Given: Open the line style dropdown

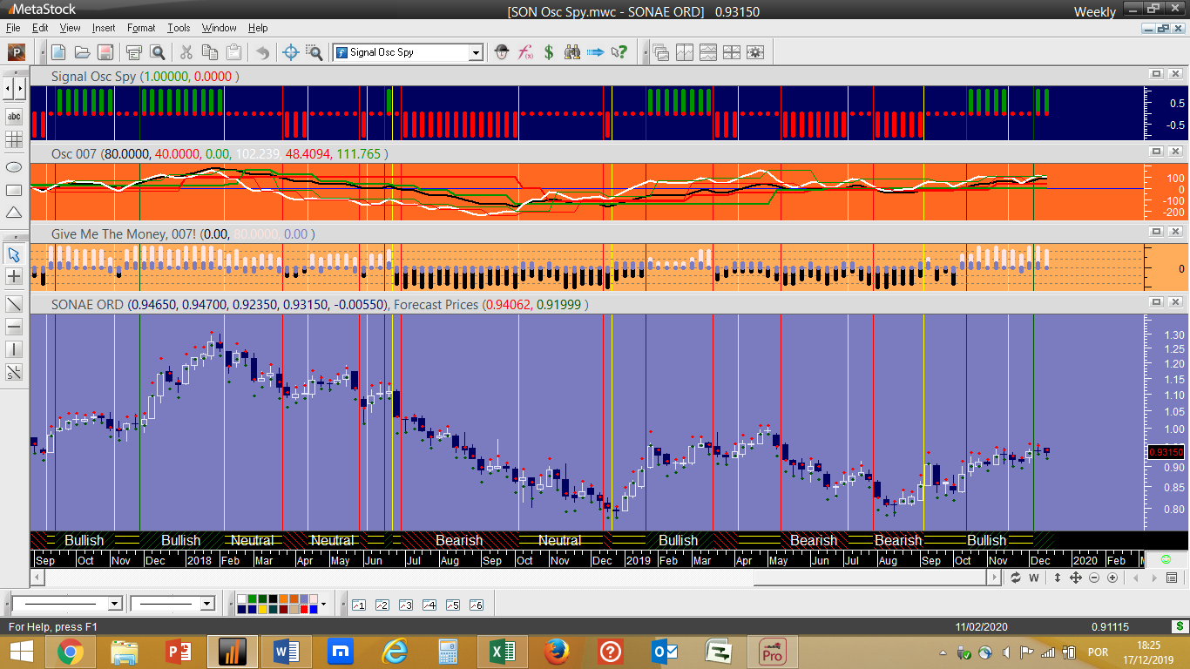Looking at the screenshot, I should [x=114, y=604].
